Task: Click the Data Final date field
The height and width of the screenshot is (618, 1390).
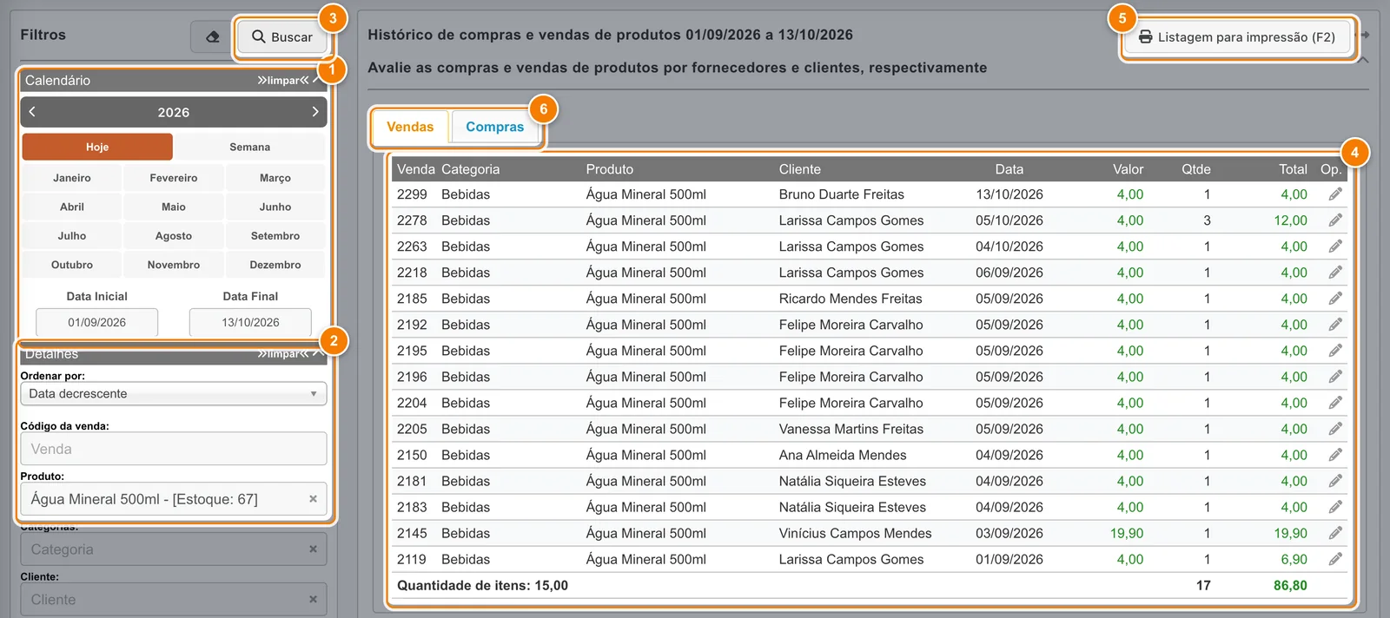Action: click(x=250, y=322)
